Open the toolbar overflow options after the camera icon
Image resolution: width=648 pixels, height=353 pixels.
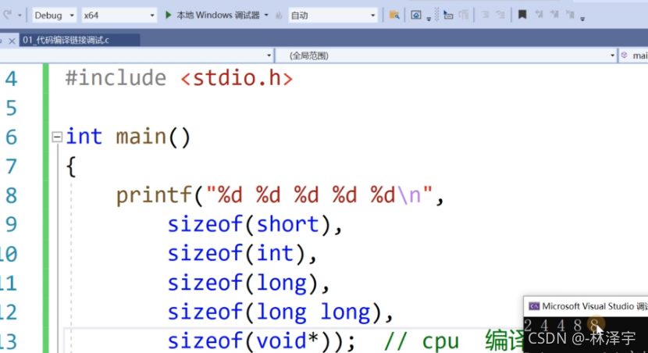tap(429, 19)
